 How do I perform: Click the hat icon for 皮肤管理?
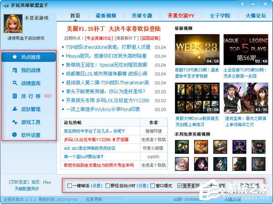[15, 109]
